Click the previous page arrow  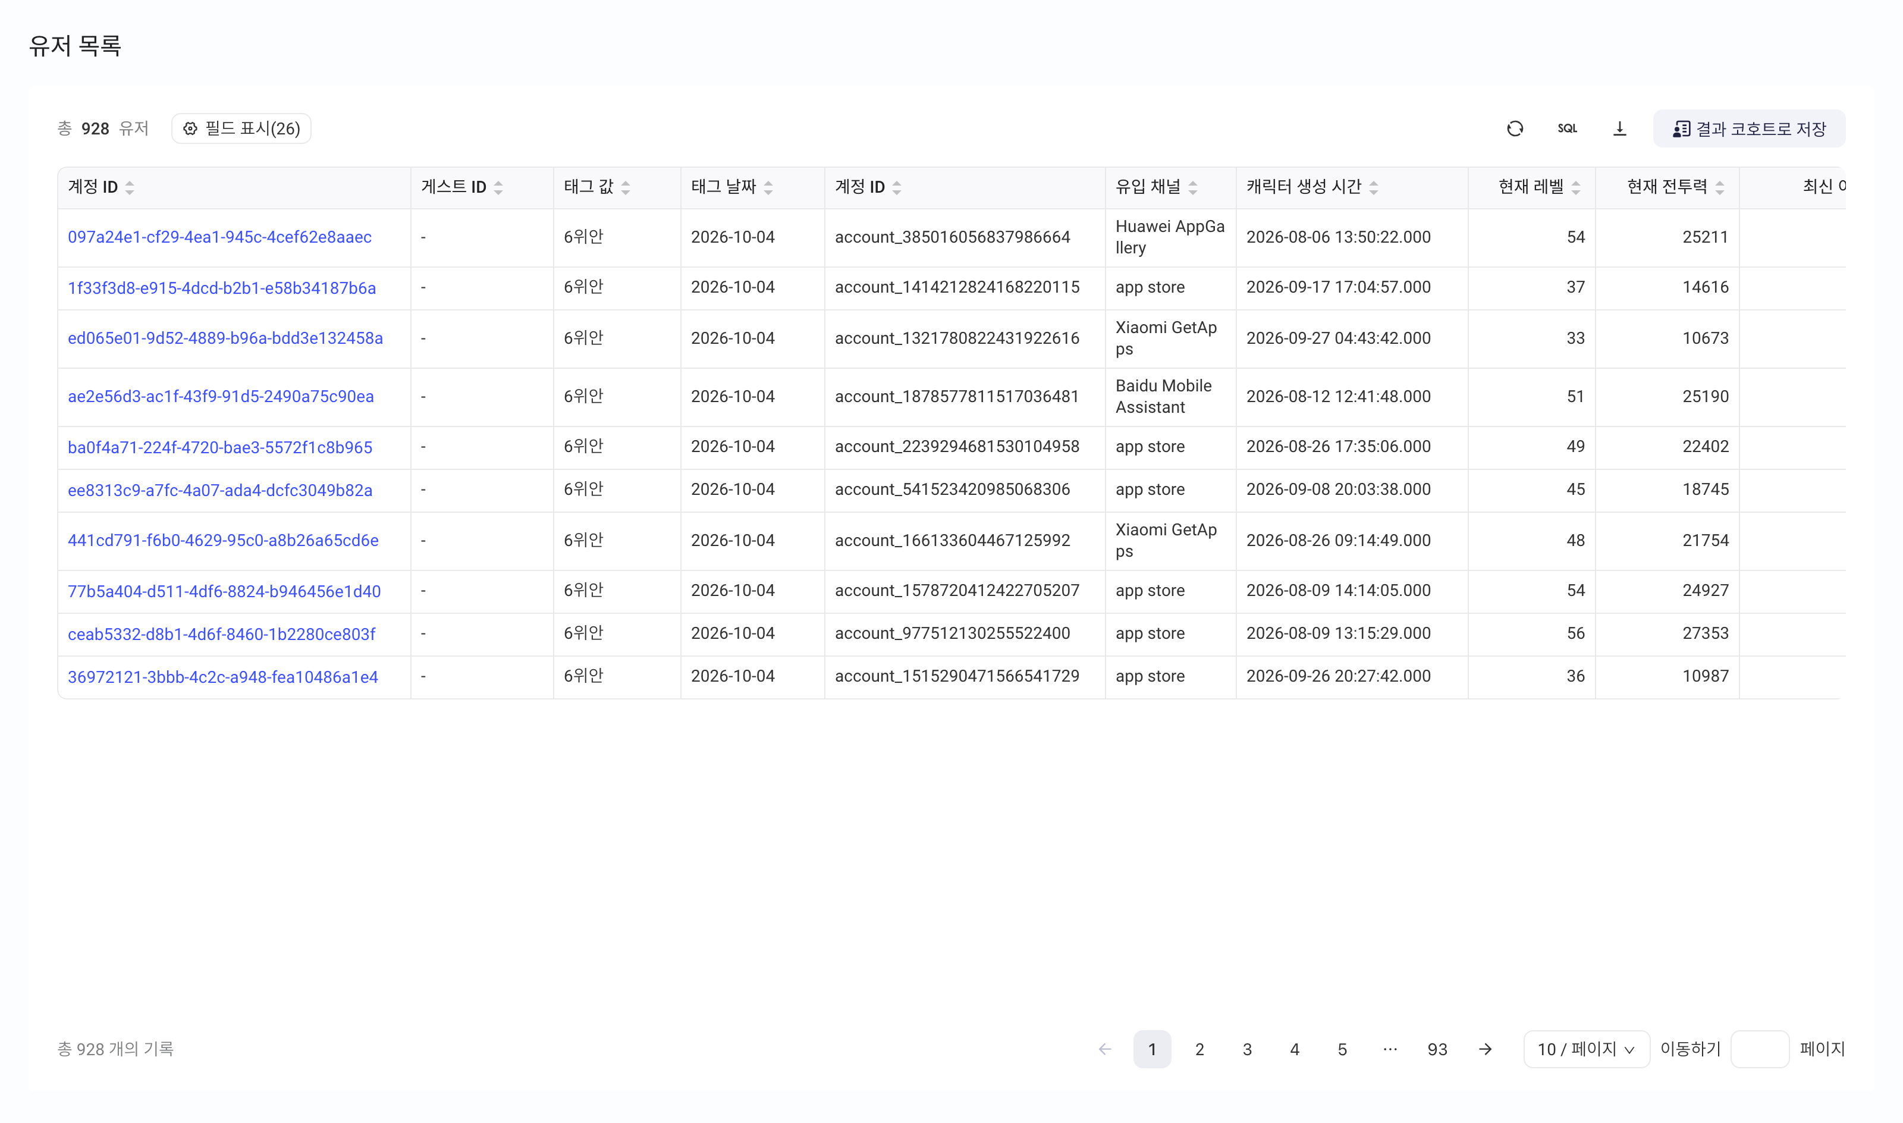point(1105,1049)
